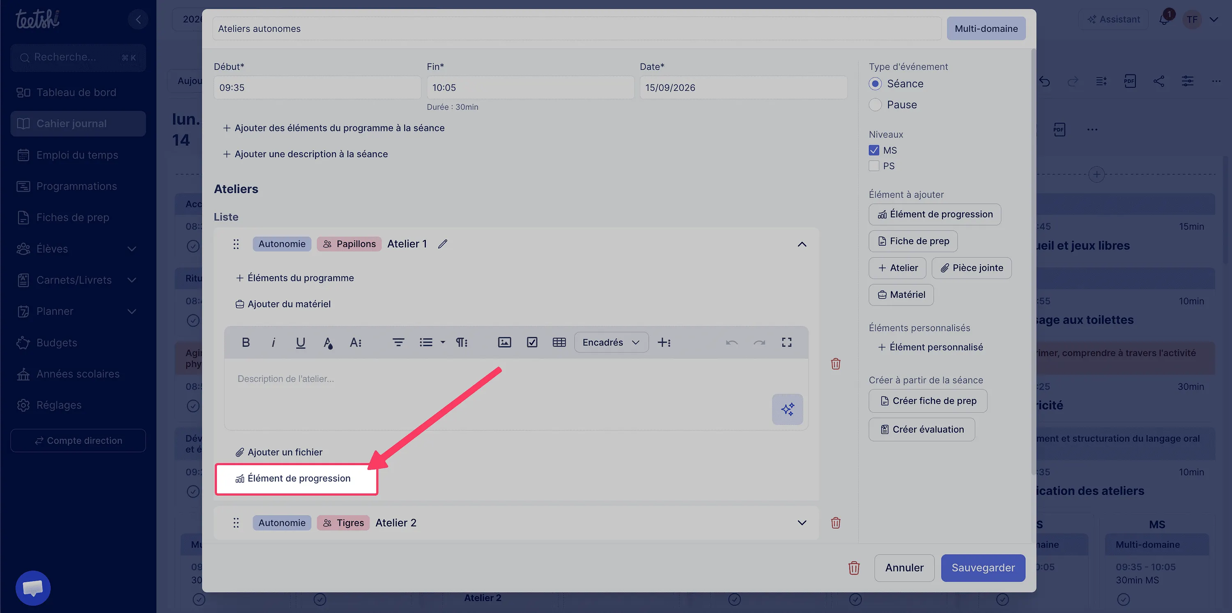
Task: Click the Début time field
Action: pos(317,88)
